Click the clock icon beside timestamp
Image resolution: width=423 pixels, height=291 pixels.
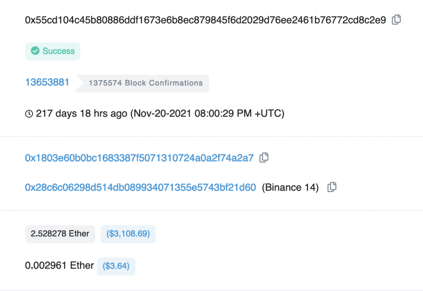pos(29,114)
